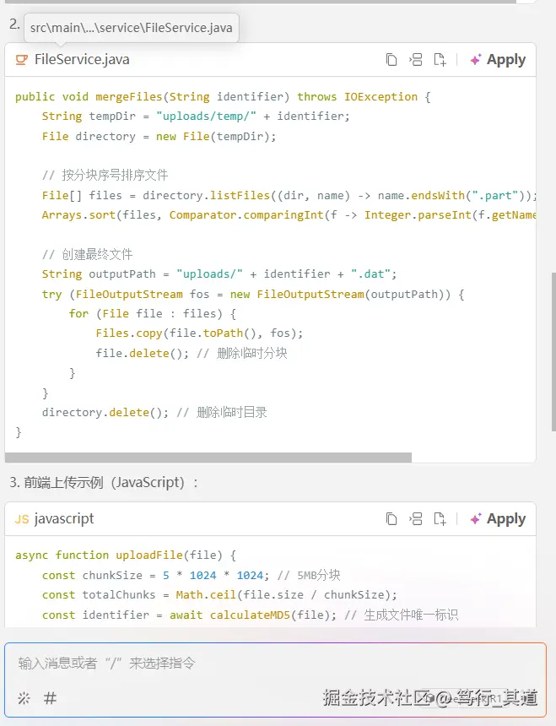Copy the javascript code block
Viewport: 556px width, 726px height.
pos(391,519)
